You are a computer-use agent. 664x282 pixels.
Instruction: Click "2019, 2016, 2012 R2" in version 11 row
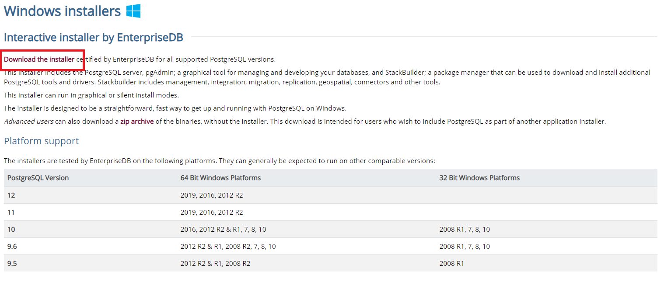click(212, 212)
